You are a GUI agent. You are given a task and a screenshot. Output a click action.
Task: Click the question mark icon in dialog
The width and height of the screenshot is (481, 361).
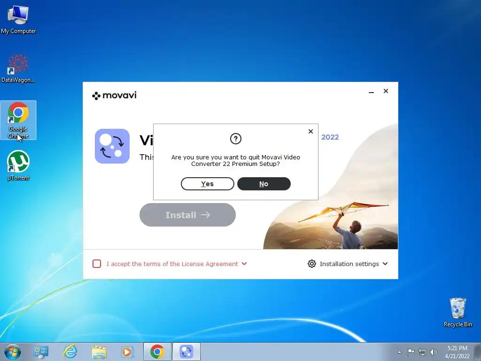click(236, 139)
